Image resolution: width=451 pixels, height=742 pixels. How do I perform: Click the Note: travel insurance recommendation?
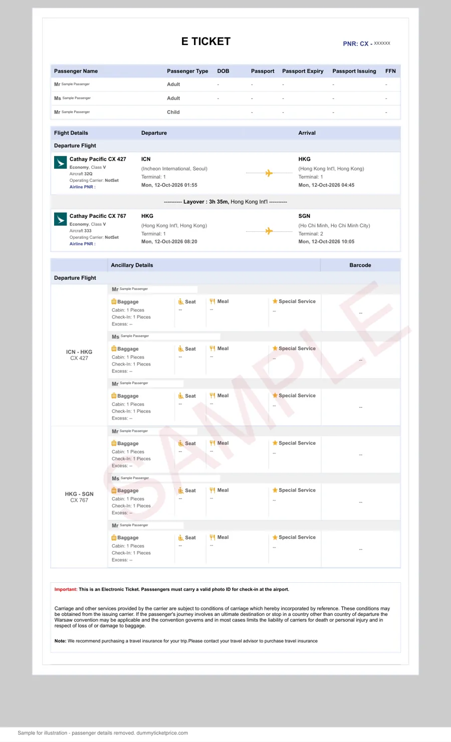pyautogui.click(x=186, y=641)
